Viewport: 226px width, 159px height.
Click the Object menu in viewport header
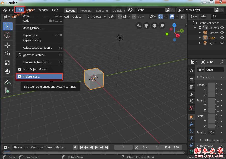[77, 17]
